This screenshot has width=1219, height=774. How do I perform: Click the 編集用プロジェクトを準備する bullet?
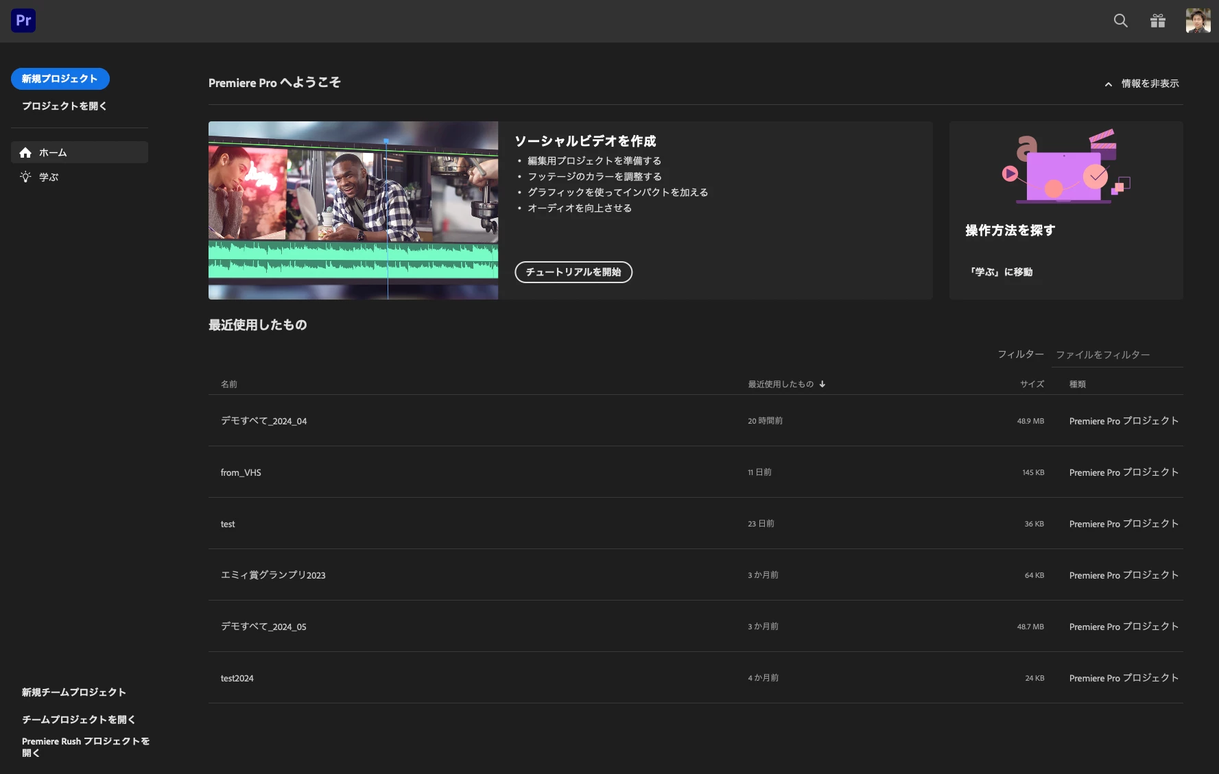coord(594,161)
